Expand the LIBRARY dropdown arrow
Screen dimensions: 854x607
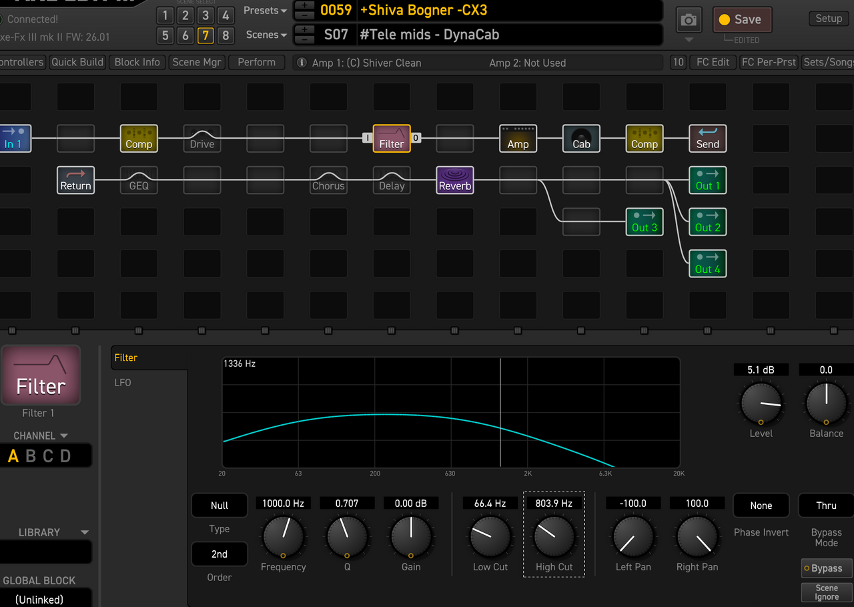[x=85, y=532]
